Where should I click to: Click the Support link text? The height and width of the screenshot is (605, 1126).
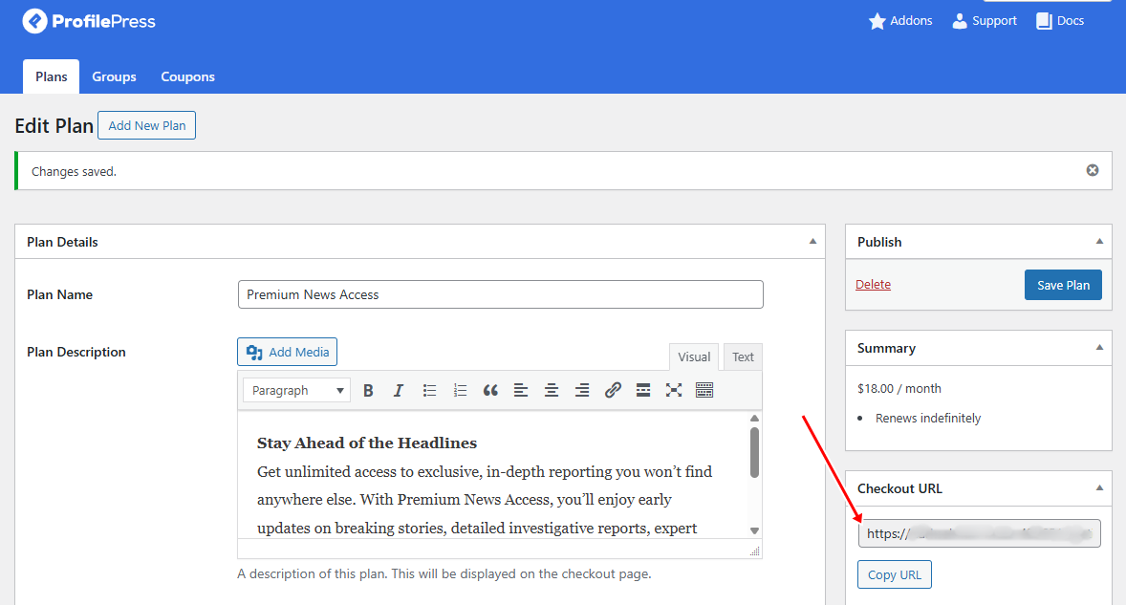coord(995,21)
